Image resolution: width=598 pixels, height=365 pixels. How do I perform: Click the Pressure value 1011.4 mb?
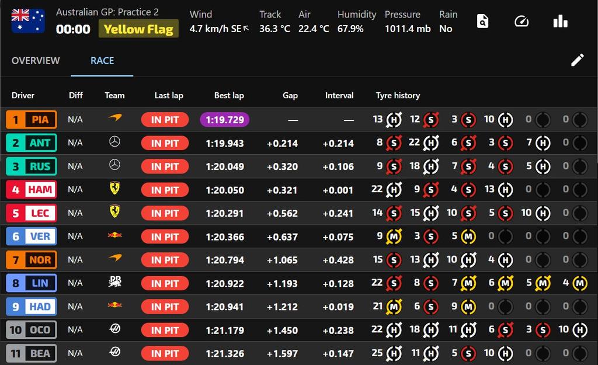[x=408, y=29]
